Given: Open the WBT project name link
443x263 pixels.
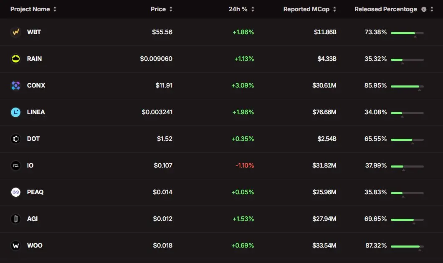Looking at the screenshot, I should (34, 32).
